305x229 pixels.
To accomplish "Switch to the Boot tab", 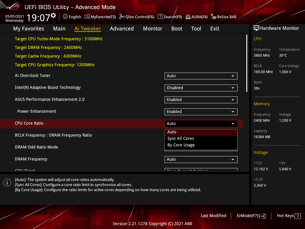I will 177,29.
